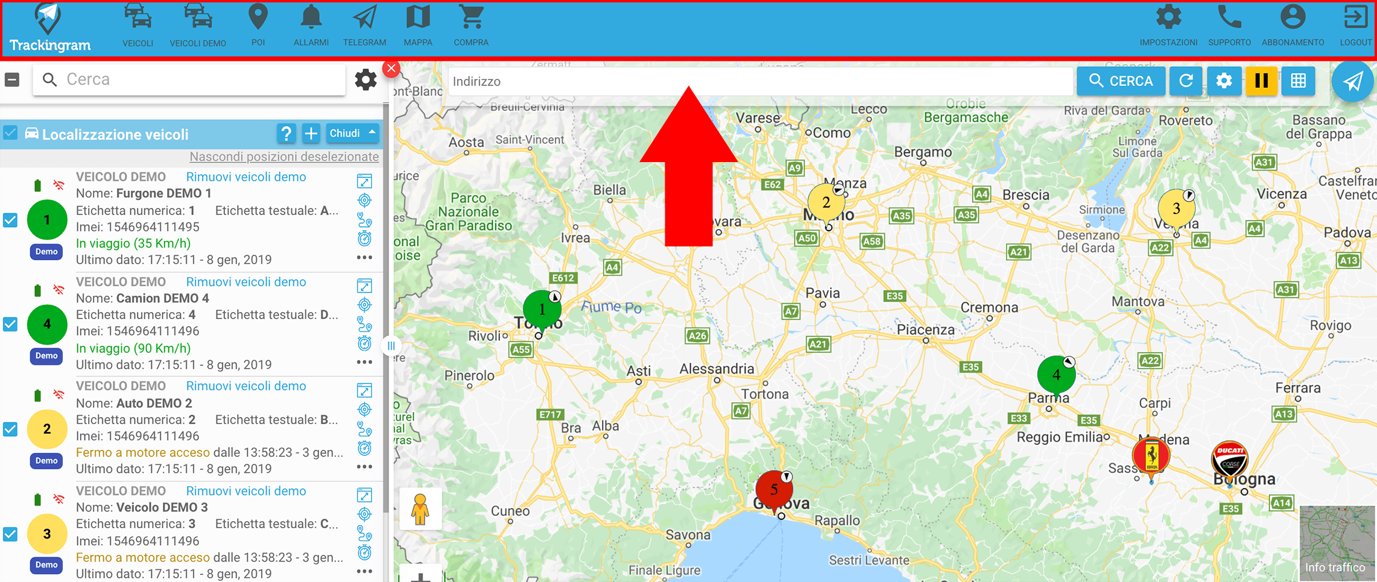
Task: Center map on Furgone DEMO 1 target icon
Action: (364, 200)
